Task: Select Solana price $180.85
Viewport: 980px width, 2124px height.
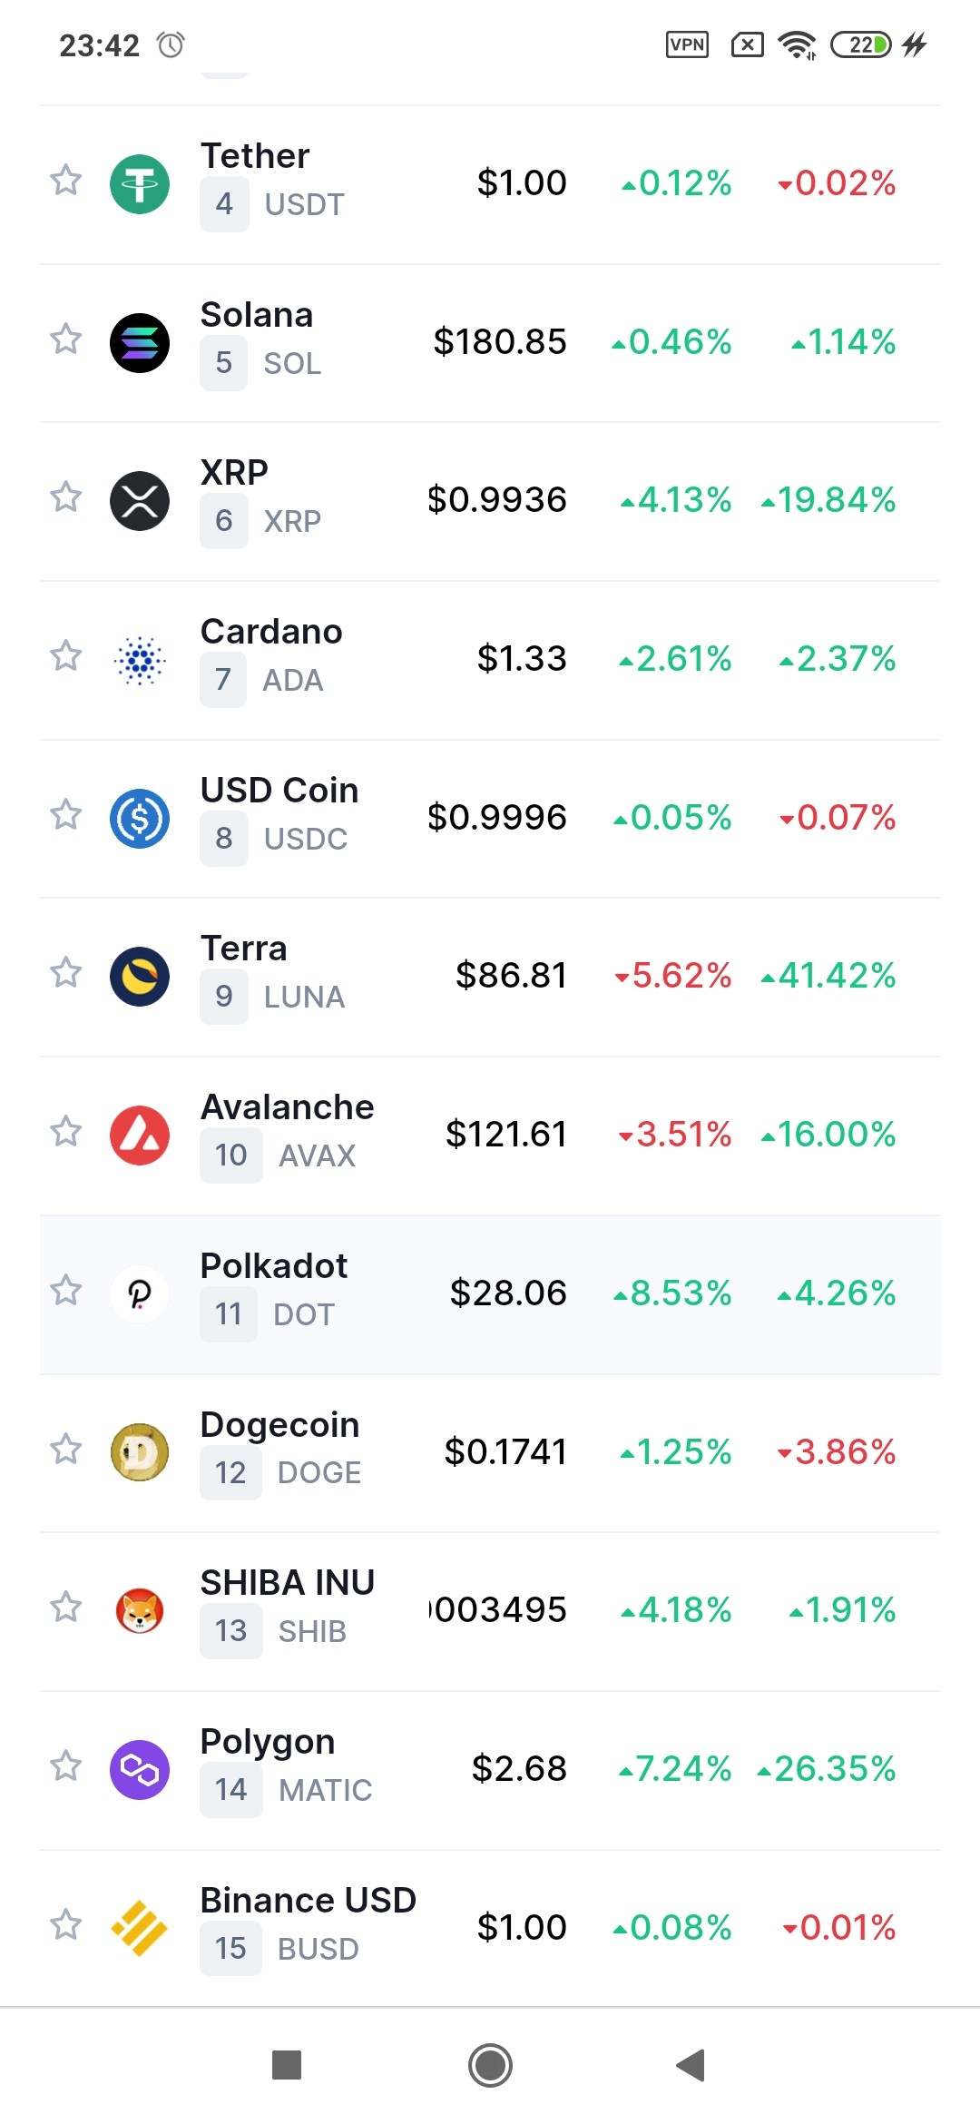Action: coord(500,342)
